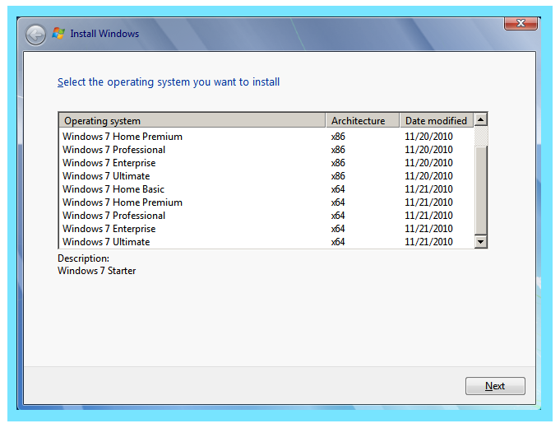Click the 'Install Windows' title text
Image resolution: width=560 pixels, height=428 pixels.
[104, 34]
